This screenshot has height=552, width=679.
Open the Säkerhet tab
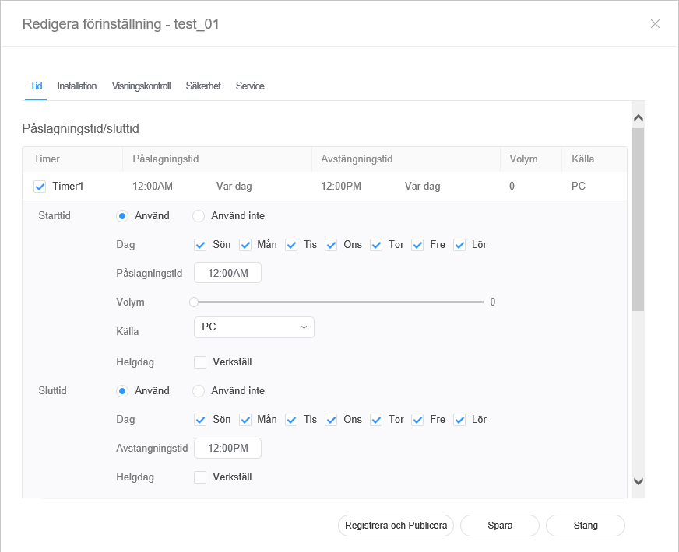pyautogui.click(x=203, y=86)
